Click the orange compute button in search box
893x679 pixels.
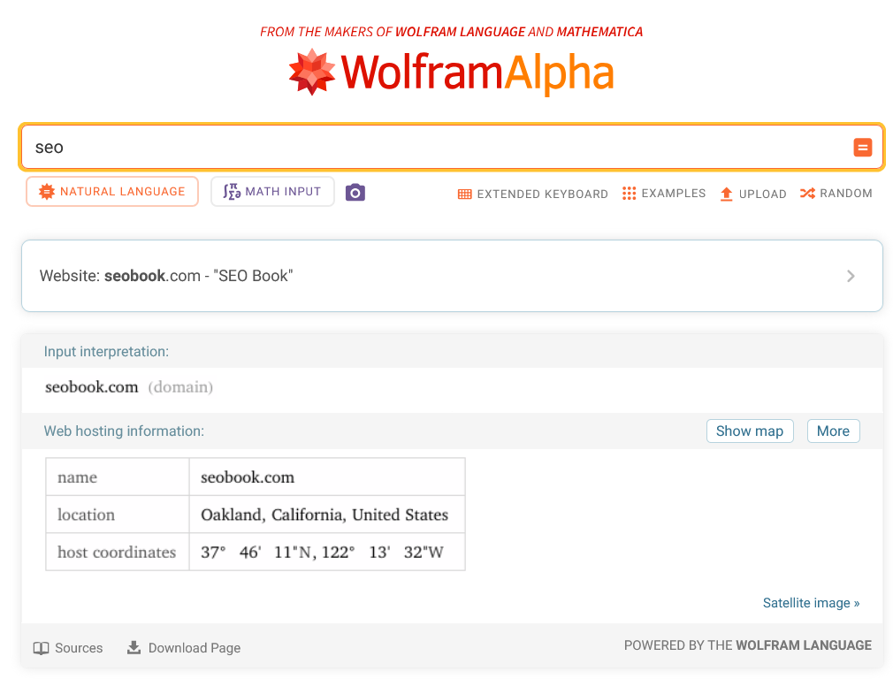coord(862,148)
